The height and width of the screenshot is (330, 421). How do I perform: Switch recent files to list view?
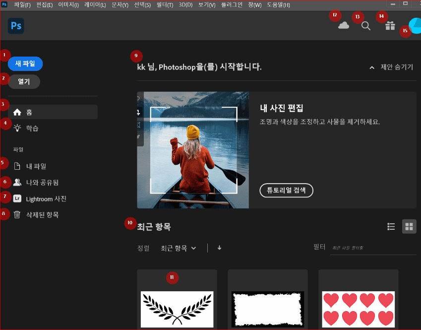(391, 226)
